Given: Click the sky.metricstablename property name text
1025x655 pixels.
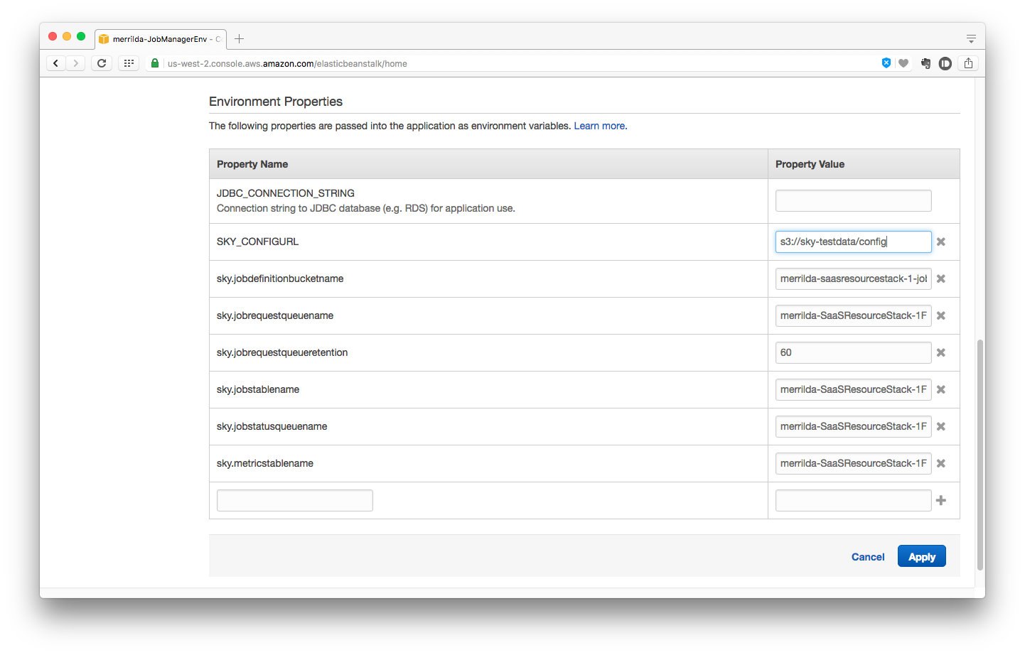Looking at the screenshot, I should (x=265, y=463).
